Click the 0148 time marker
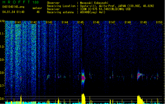The image size is (165, 104). click(128, 22)
